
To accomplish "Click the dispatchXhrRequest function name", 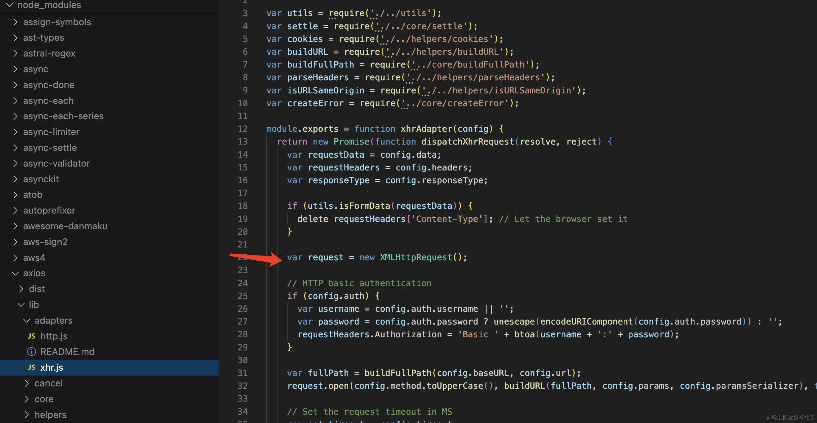I will (x=467, y=142).
